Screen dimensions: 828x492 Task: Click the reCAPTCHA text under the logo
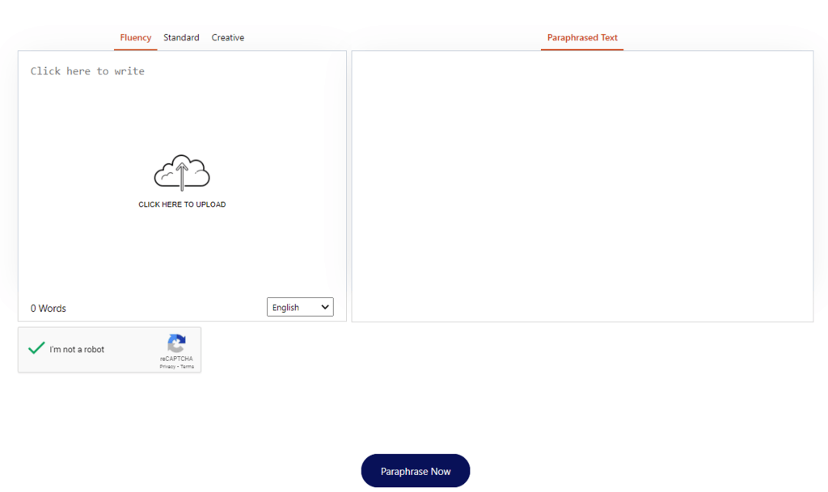click(x=176, y=359)
